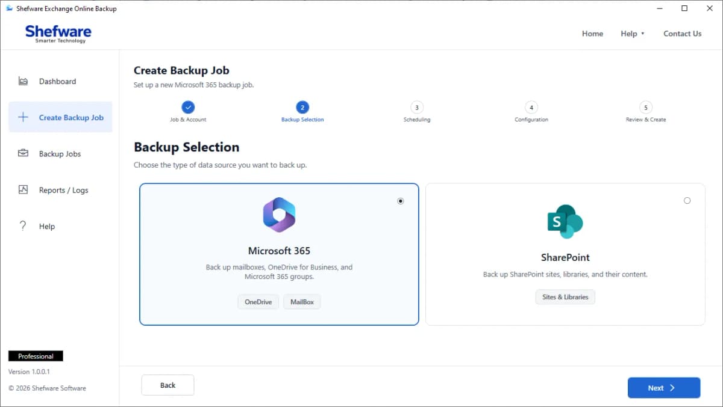Click the Job & Account step label
The height and width of the screenshot is (407, 723).
tap(188, 120)
